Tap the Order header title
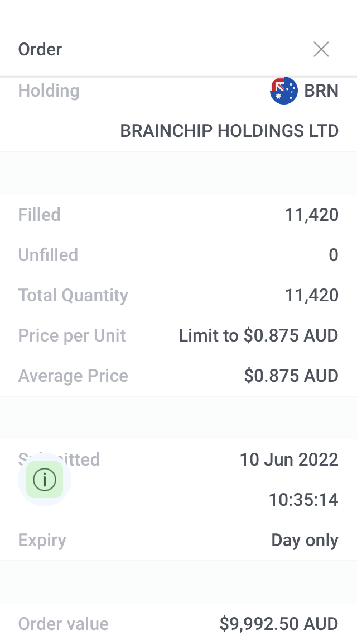357x635 pixels. click(40, 49)
